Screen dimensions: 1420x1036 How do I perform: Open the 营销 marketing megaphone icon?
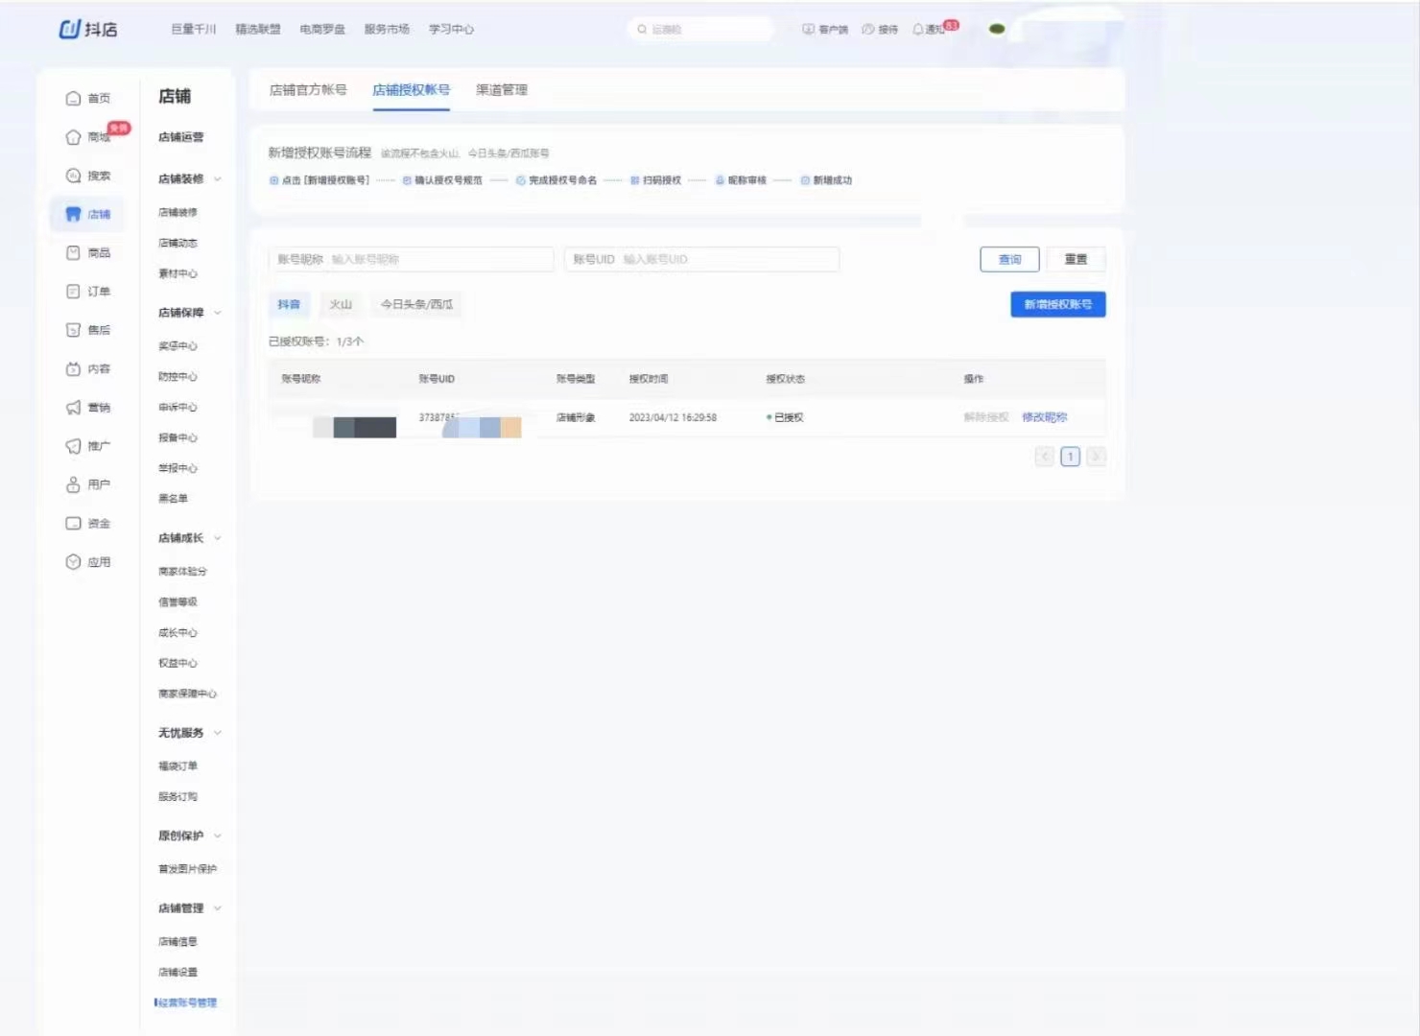pyautogui.click(x=73, y=408)
